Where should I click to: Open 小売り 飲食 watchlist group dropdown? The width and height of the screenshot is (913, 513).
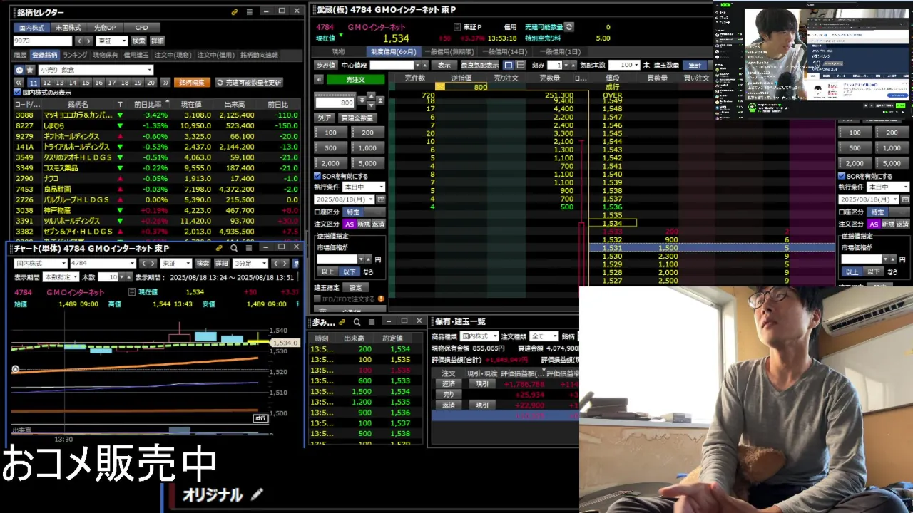[96, 70]
